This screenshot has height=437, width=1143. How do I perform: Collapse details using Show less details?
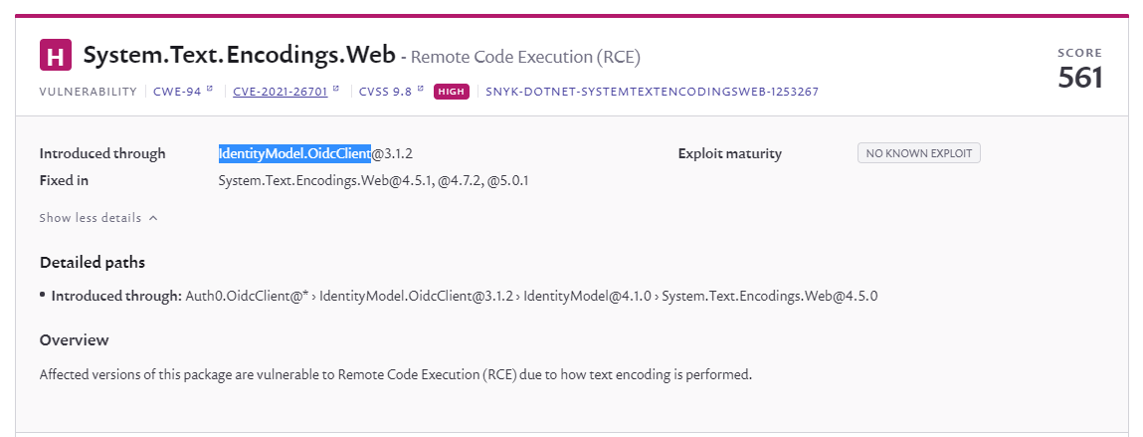click(98, 217)
